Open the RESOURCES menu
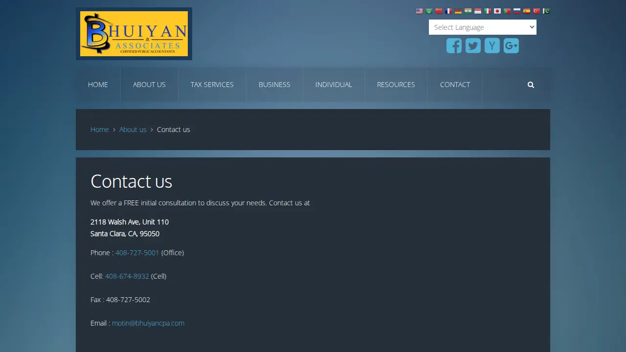 tap(396, 85)
